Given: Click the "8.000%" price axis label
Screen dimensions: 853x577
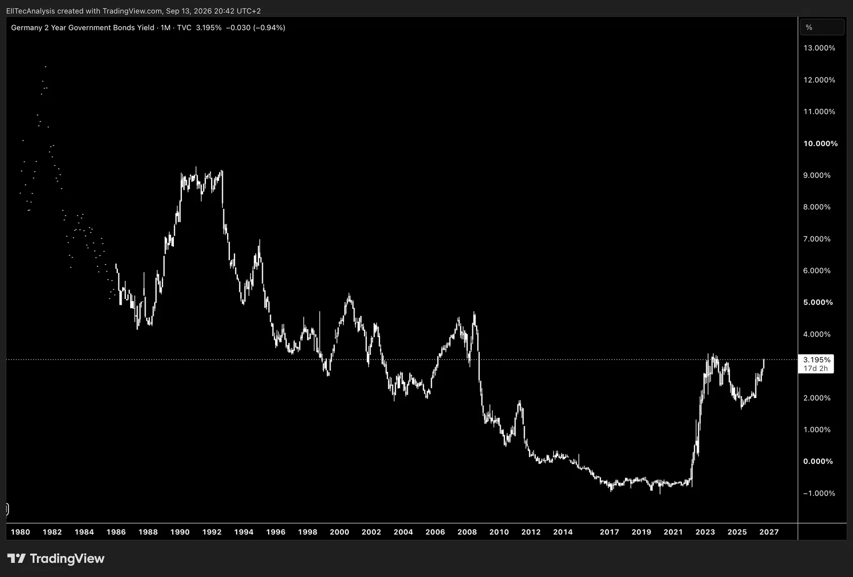Looking at the screenshot, I should [x=817, y=207].
